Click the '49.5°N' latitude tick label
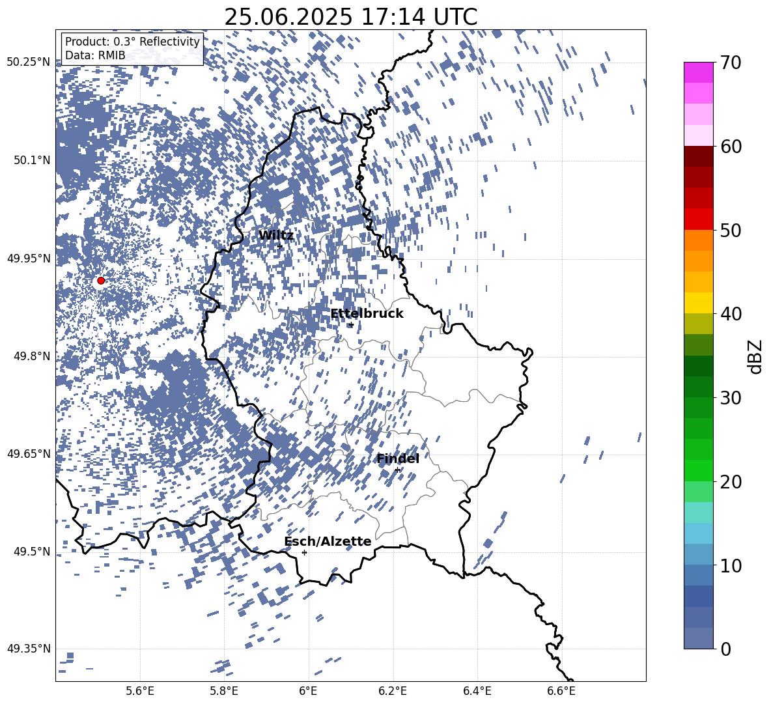The height and width of the screenshot is (704, 771). coord(32,552)
